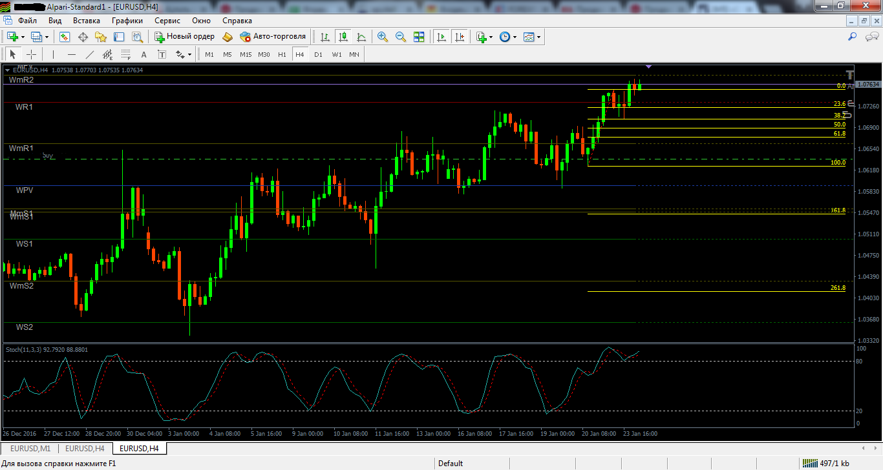Click the WPV pivot level label

(25, 190)
